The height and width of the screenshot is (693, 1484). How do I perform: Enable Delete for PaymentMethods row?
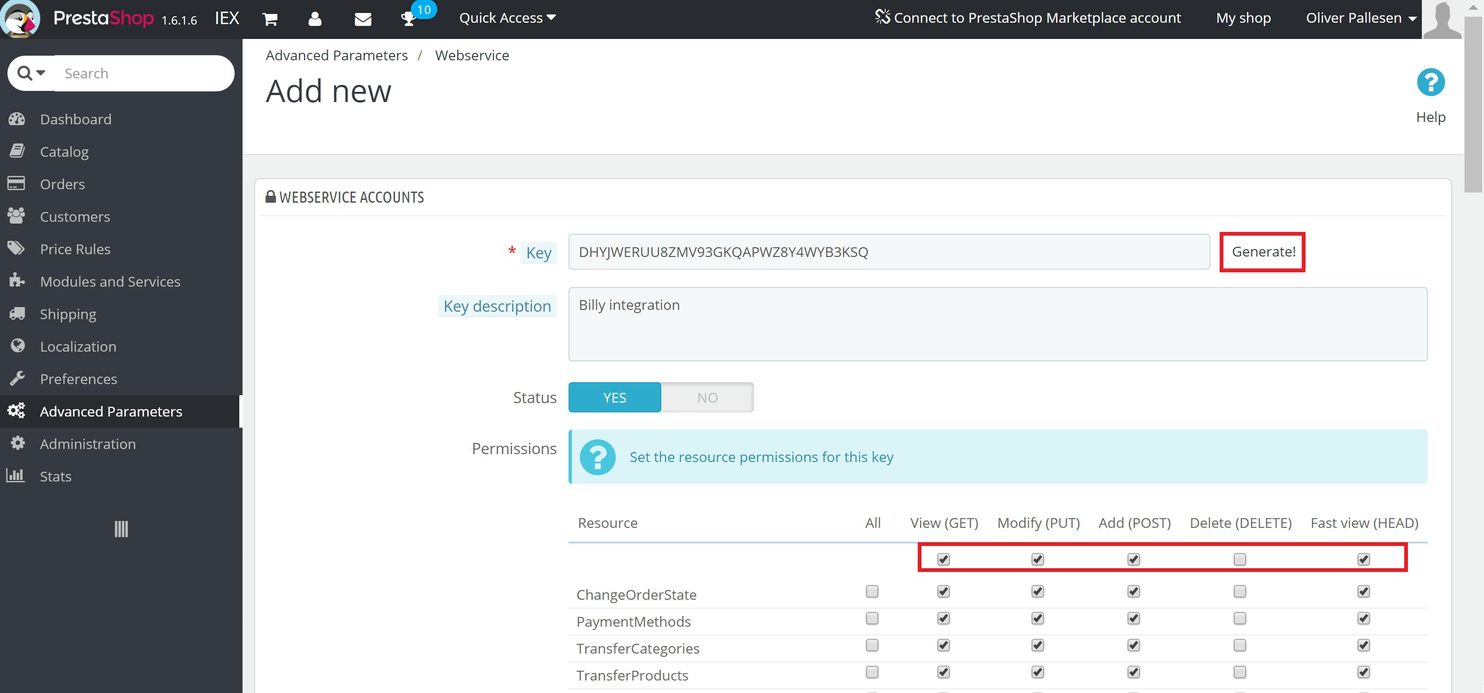1240,618
